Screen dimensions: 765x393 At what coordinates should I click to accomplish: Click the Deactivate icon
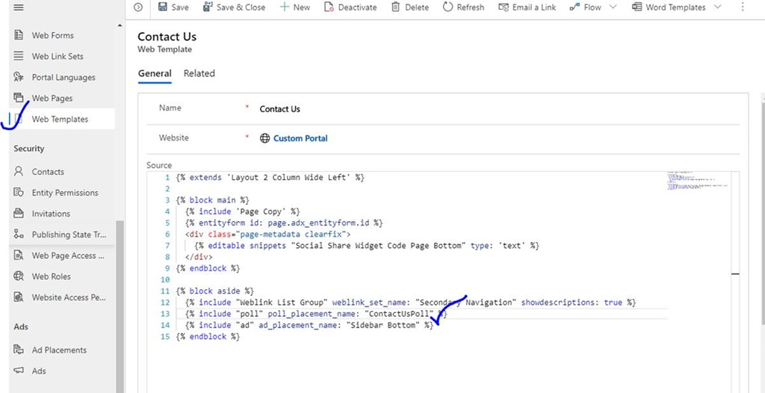329,7
